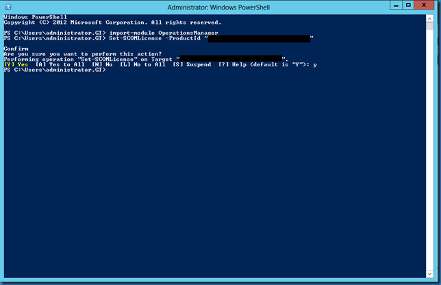Maximize the PowerShell window
Screen dimensions: 441x285
[409, 5]
